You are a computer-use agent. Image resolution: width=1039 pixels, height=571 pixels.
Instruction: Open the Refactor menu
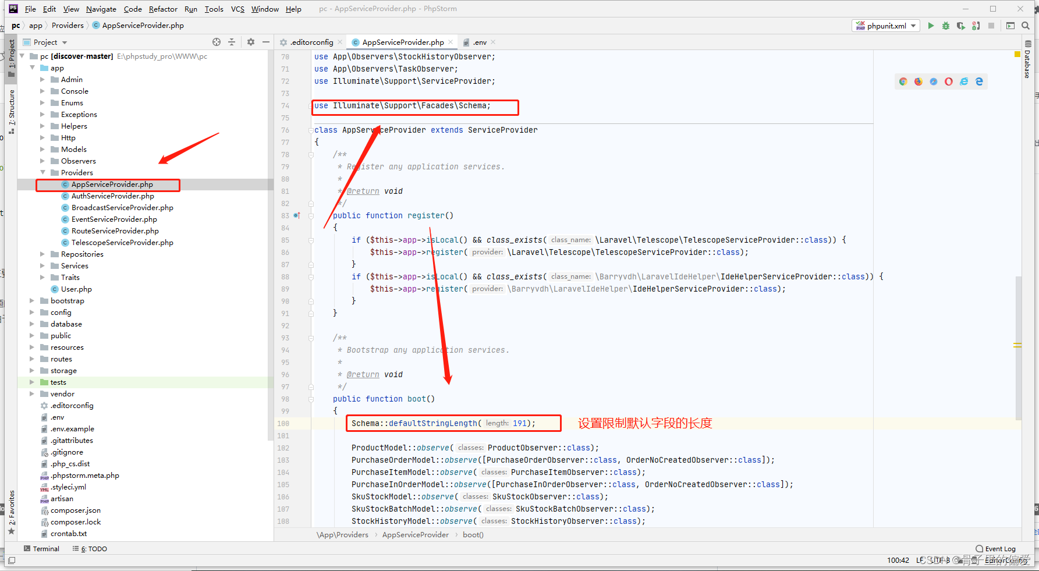pyautogui.click(x=163, y=9)
